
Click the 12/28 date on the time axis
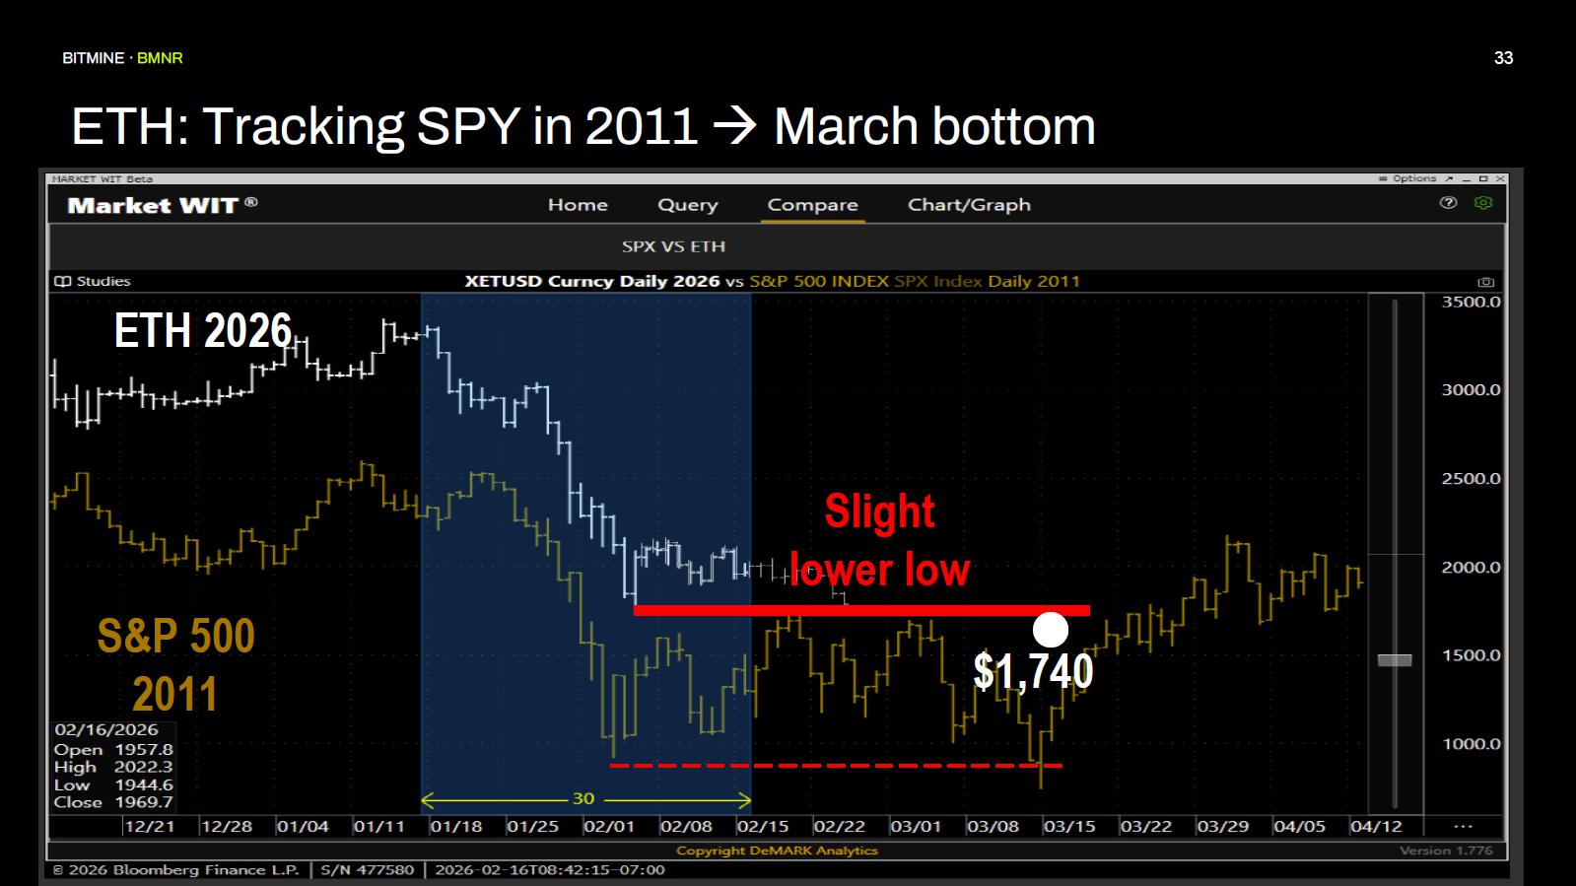click(x=226, y=826)
